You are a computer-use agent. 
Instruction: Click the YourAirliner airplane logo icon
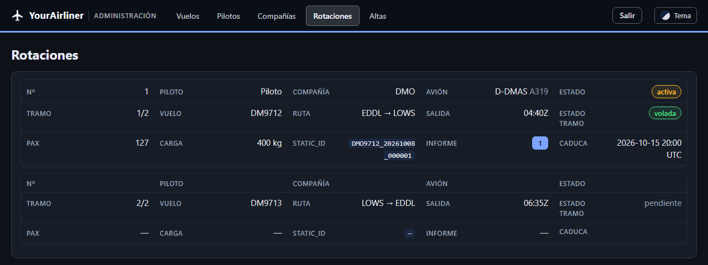coord(18,15)
